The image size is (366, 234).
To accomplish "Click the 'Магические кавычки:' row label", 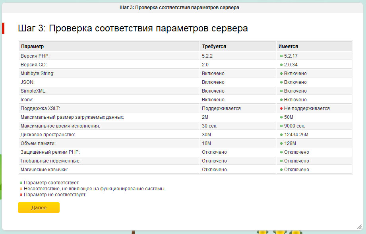I will [x=44, y=170].
